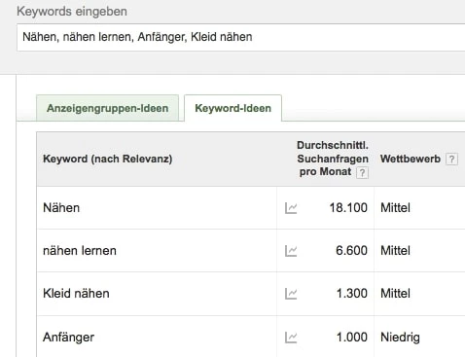The image size is (465, 357).
Task: Click the 6.600 search volume value
Action: [351, 251]
